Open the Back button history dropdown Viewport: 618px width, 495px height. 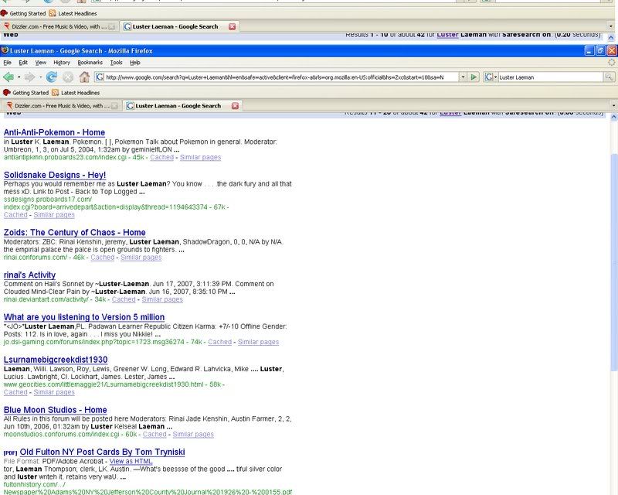(19, 77)
